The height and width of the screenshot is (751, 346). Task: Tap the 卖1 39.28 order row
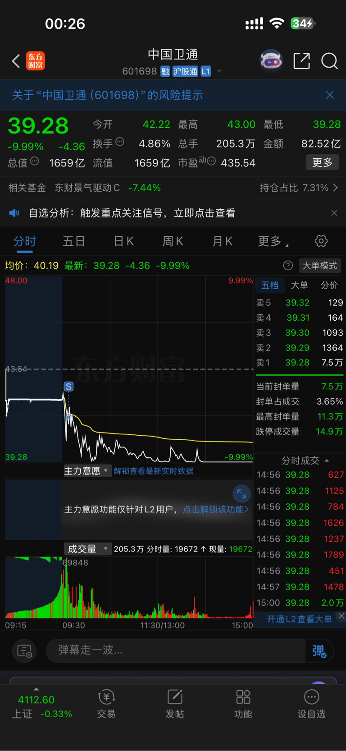pos(300,363)
